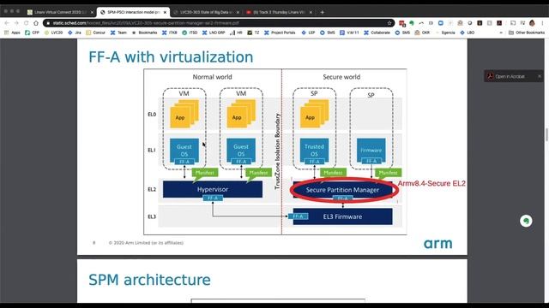Close the SPM-PSCI interaction model tab
Viewport: 549px width, 308px height.
(x=165, y=12)
